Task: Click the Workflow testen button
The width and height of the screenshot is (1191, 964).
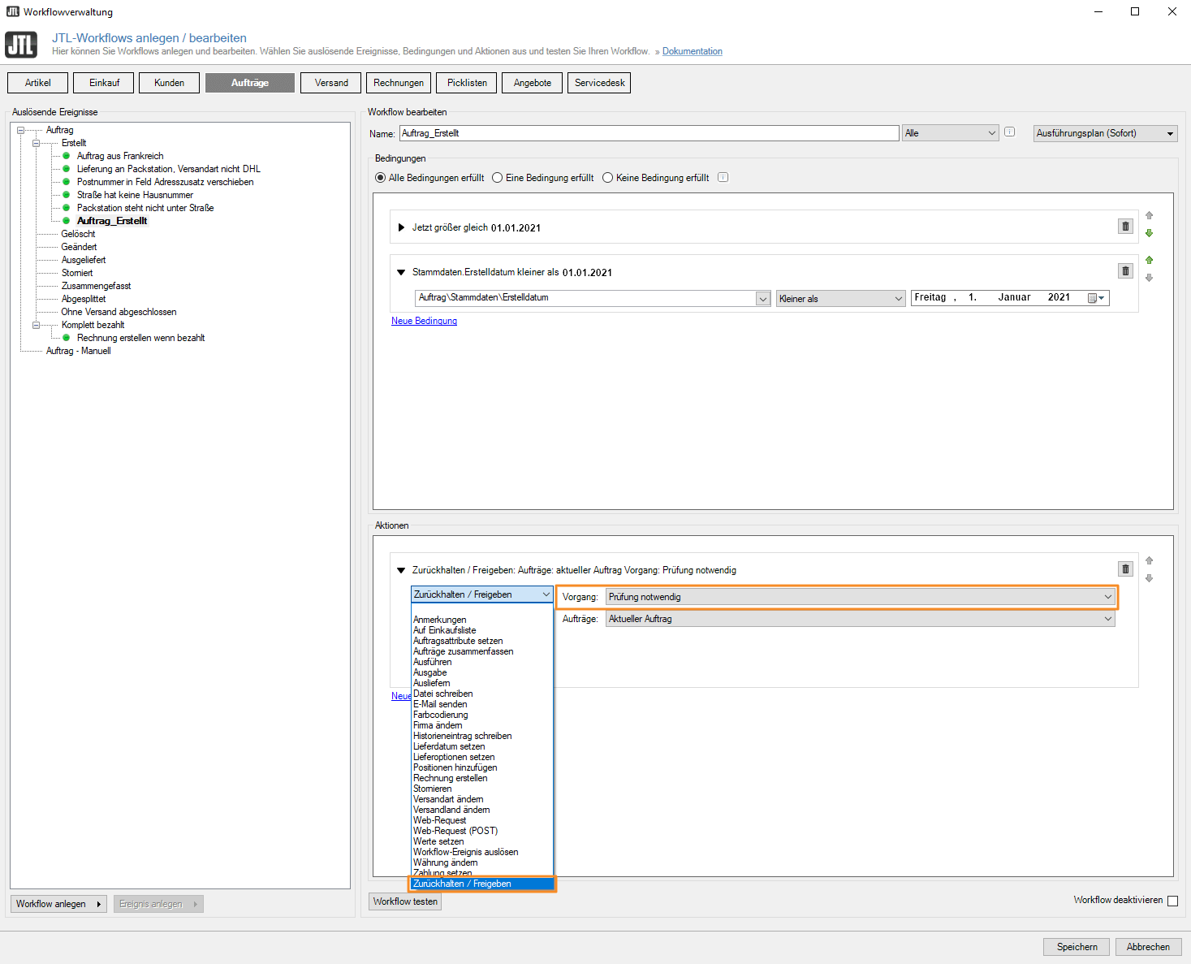Action: coord(405,901)
